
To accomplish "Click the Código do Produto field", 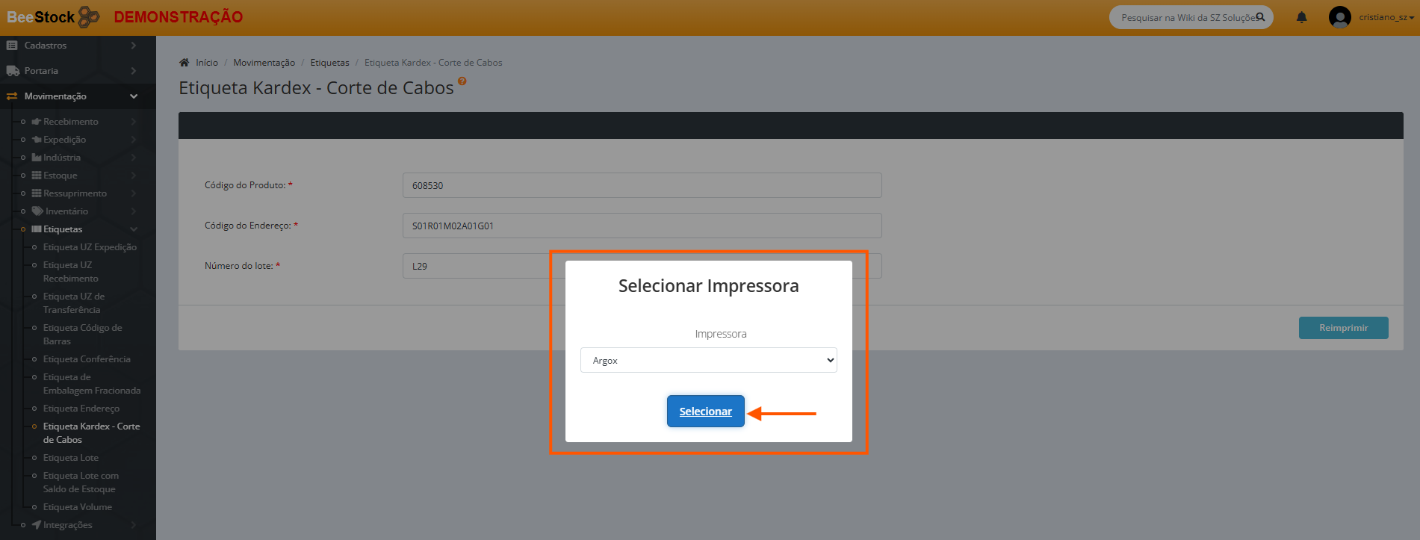I will [x=642, y=185].
